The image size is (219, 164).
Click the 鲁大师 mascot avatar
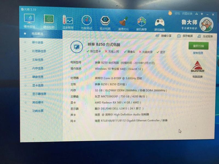click(x=206, y=24)
